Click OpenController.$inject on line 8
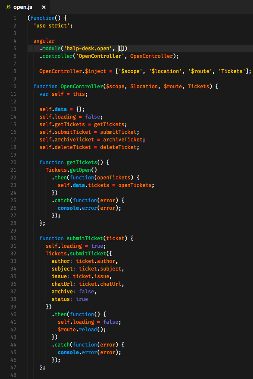This screenshot has height=379, width=253. 72,71
